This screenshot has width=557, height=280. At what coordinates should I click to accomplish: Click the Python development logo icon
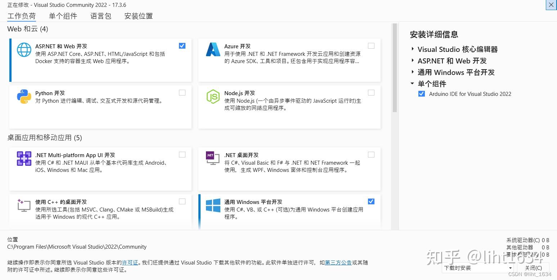[24, 97]
